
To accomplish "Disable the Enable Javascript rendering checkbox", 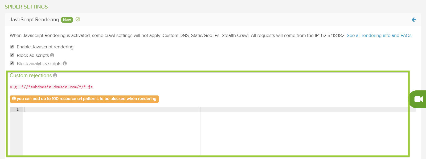I will pos(12,47).
